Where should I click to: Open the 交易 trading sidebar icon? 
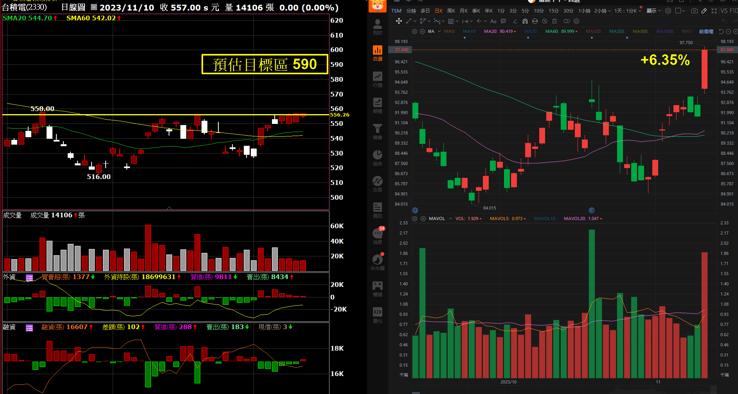point(378,184)
